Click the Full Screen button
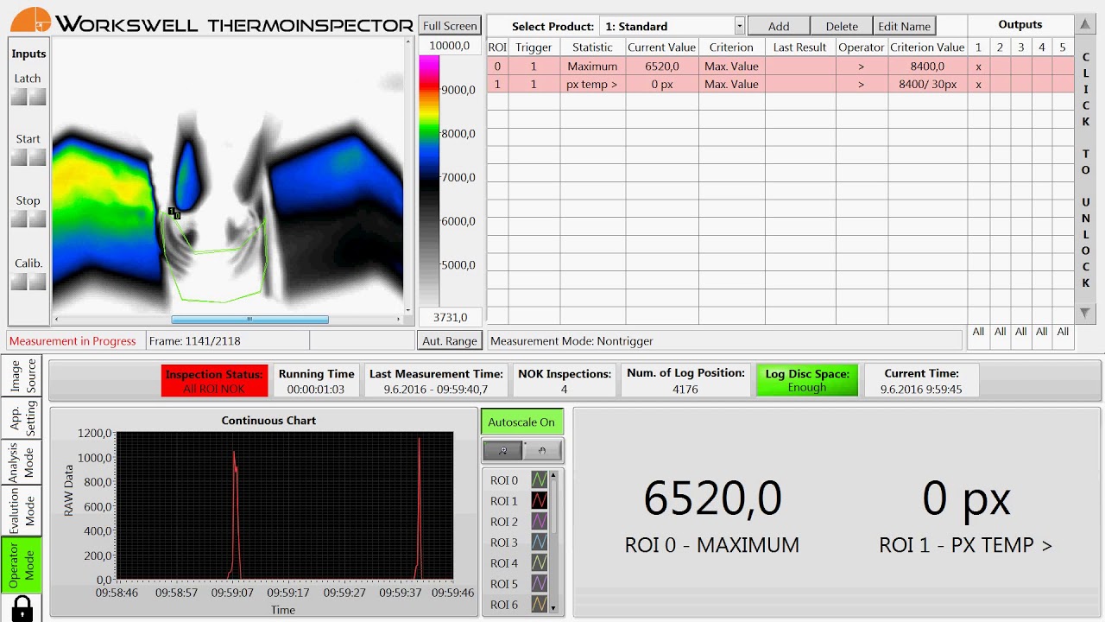The width and height of the screenshot is (1105, 622). point(450,26)
